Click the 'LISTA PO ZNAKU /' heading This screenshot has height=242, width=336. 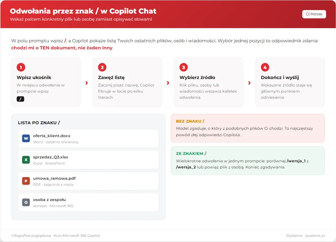39,123
